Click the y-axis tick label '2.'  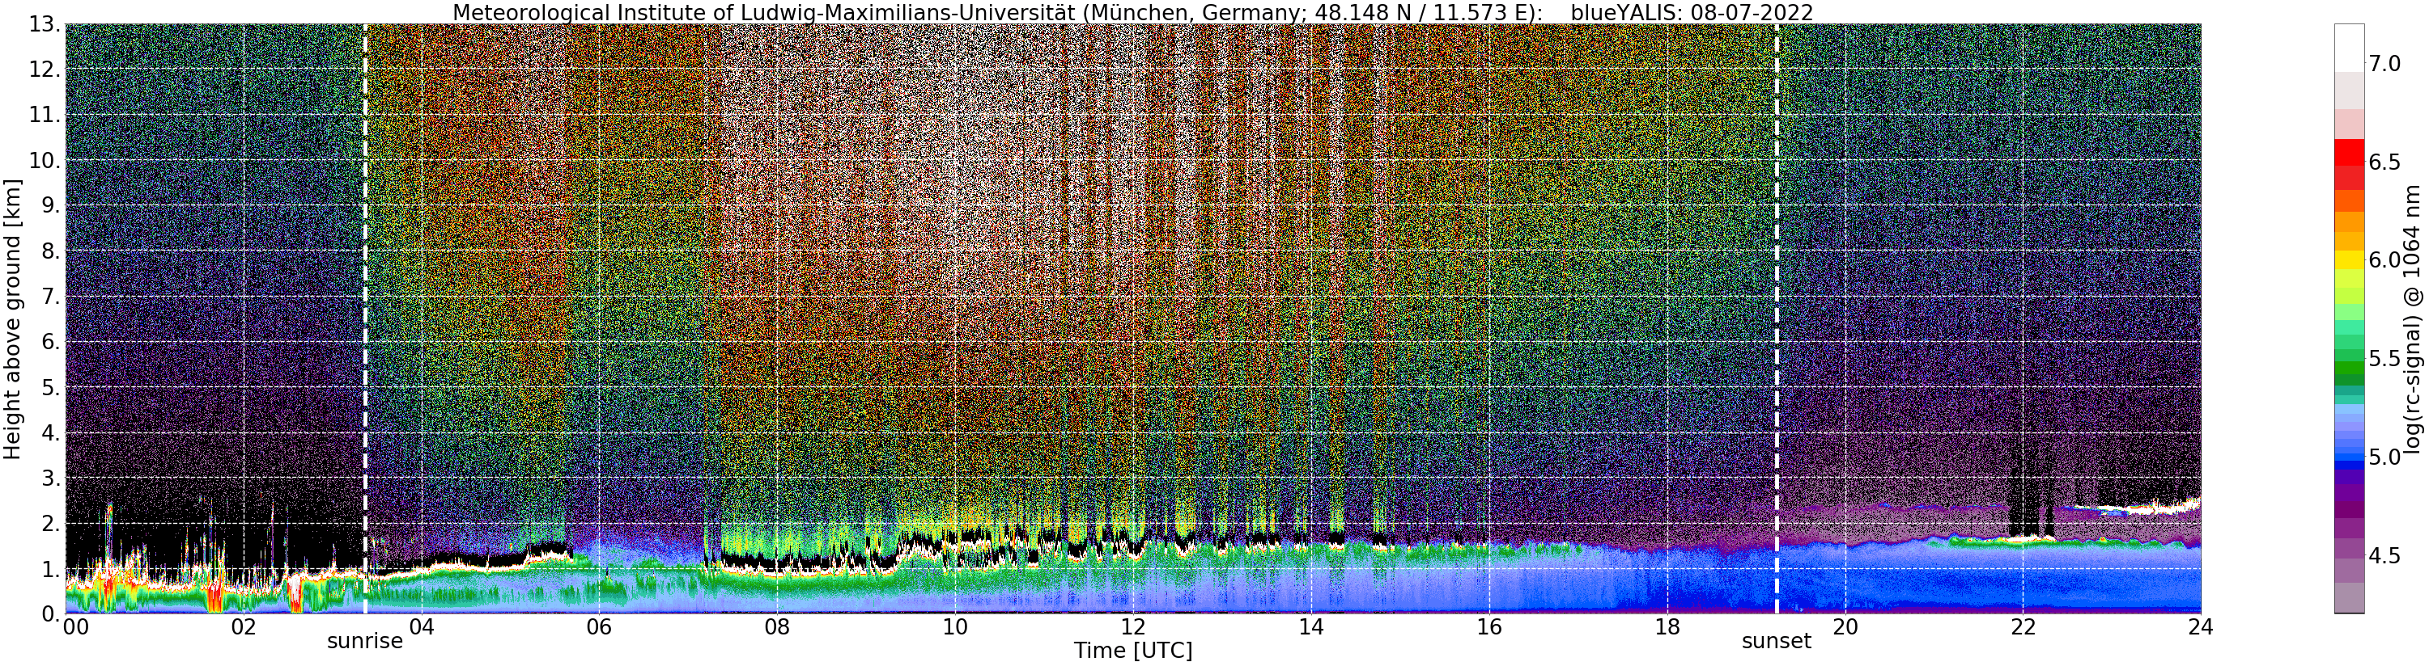[x=51, y=523]
